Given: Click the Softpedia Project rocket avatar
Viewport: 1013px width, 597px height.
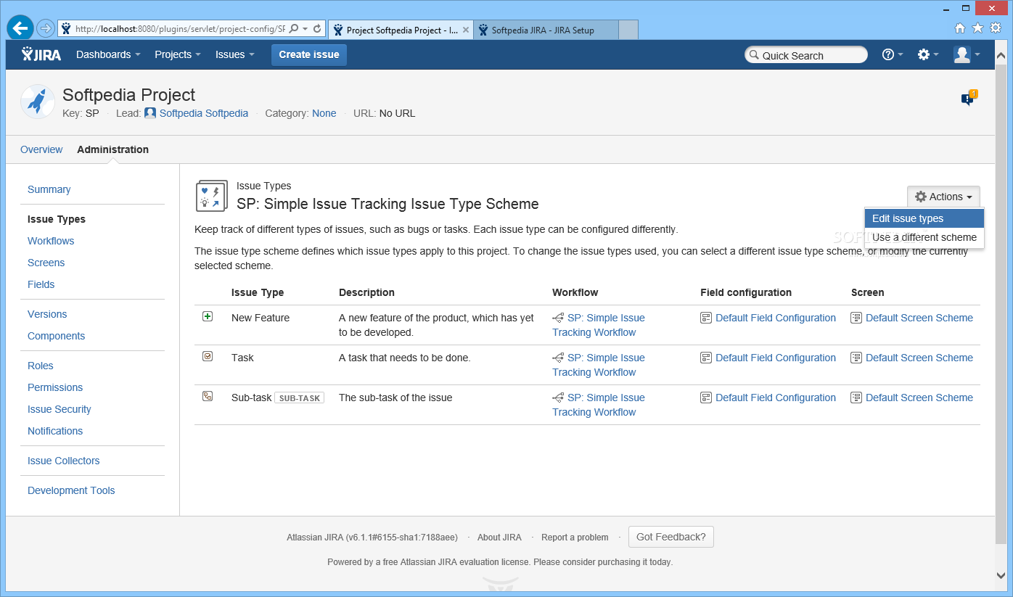Looking at the screenshot, I should (38, 102).
